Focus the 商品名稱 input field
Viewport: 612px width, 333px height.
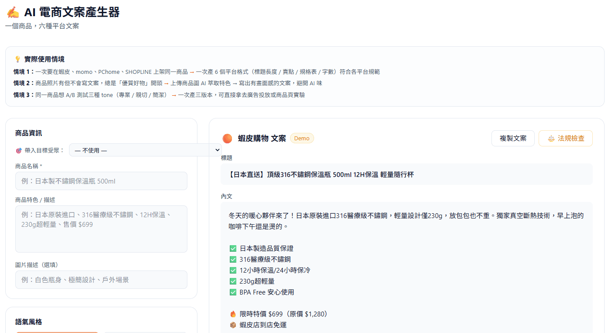tap(101, 181)
